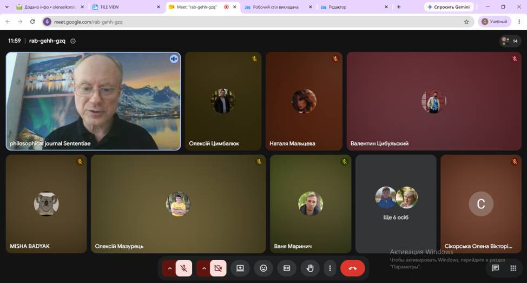527x283 pixels.
Task: Raise your hand in the meeting
Action: tap(310, 268)
